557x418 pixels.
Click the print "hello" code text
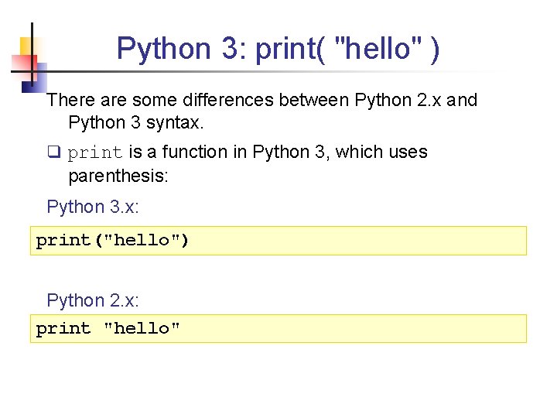click(x=108, y=328)
